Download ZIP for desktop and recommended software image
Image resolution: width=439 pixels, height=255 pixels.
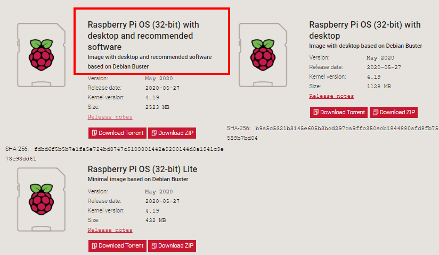pyautogui.click(x=172, y=133)
